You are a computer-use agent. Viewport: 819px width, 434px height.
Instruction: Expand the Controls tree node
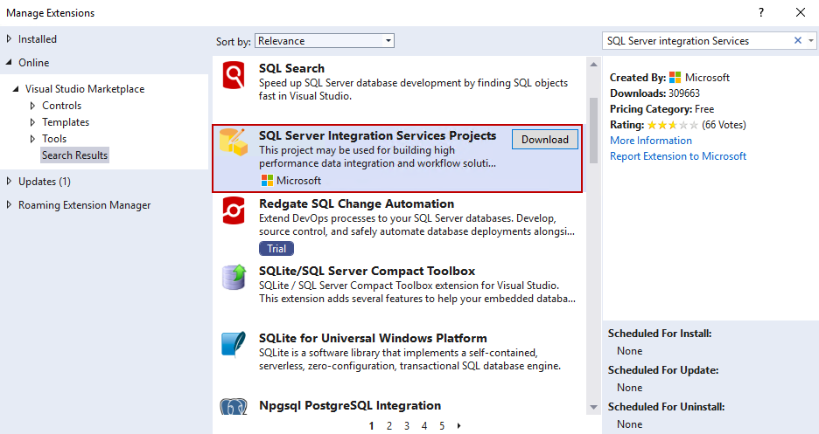click(33, 106)
